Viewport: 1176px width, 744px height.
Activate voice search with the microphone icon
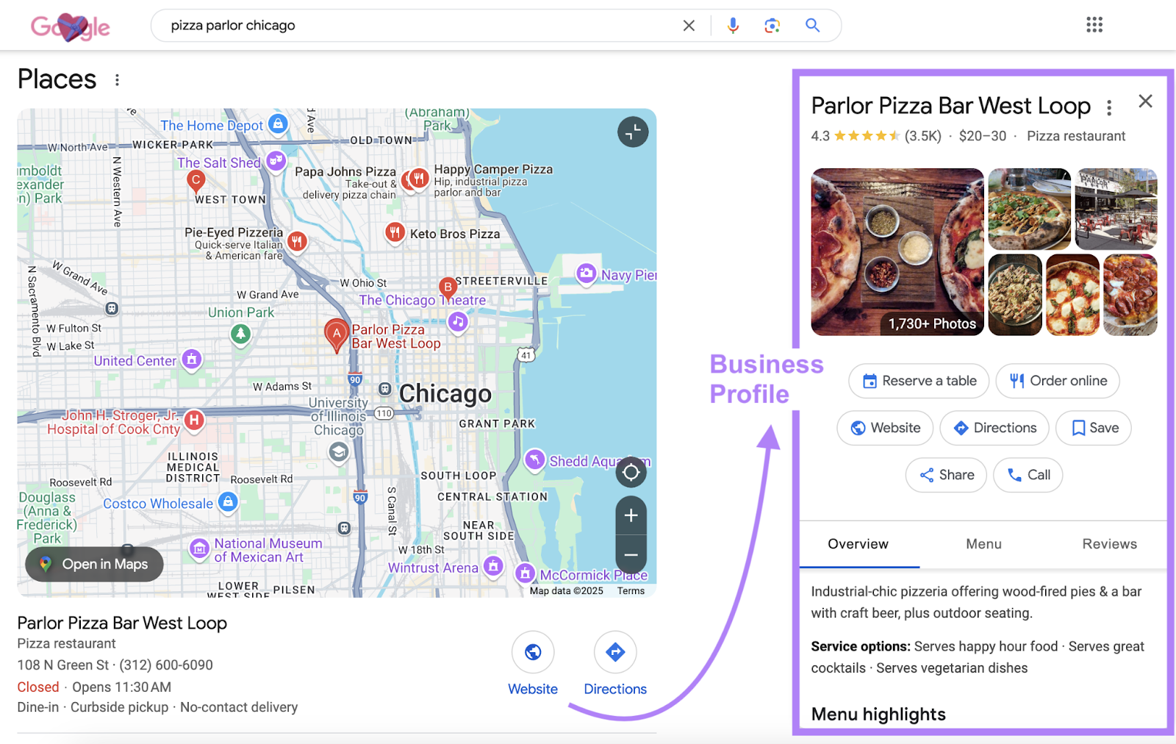pyautogui.click(x=733, y=25)
